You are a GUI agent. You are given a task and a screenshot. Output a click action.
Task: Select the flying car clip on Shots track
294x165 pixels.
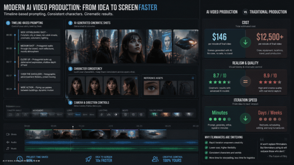[x=153, y=134]
